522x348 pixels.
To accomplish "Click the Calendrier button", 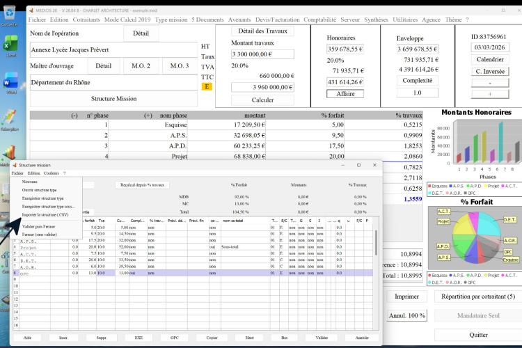I will coord(490,60).
